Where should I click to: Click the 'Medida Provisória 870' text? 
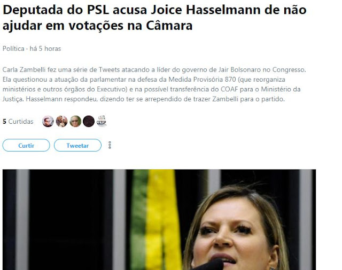(202, 80)
